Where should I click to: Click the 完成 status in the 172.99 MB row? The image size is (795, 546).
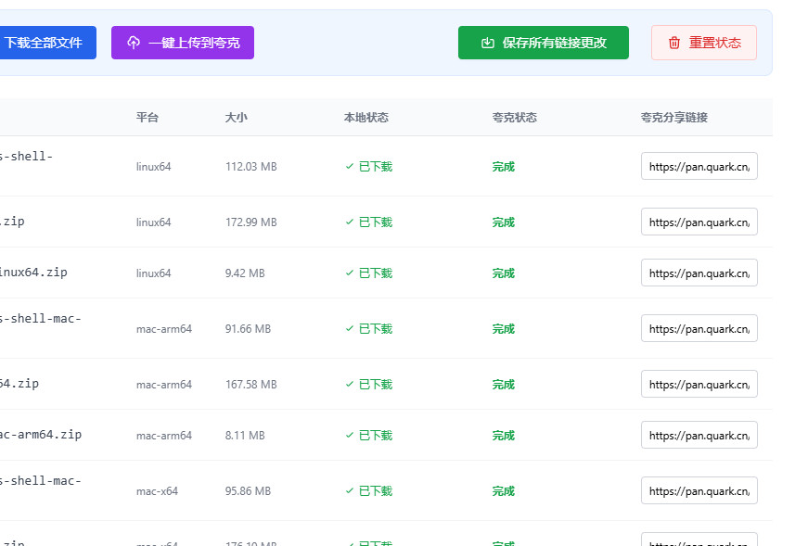[504, 222]
